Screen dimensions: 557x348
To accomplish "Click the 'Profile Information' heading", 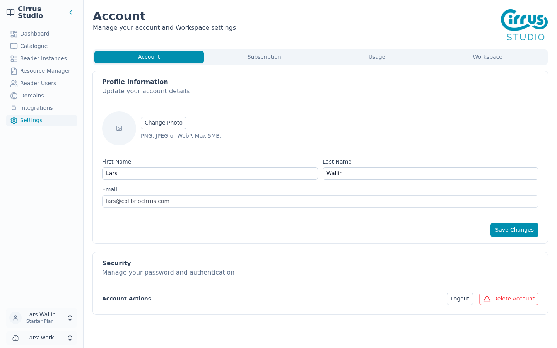I will tap(135, 82).
